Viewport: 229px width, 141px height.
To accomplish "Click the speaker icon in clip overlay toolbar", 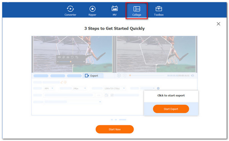I will pos(59,57).
